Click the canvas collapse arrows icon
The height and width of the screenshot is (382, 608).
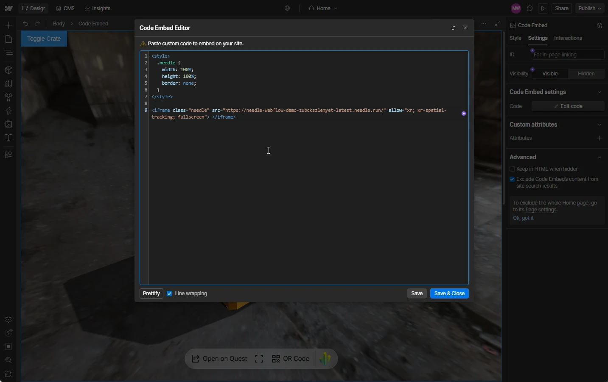497,24
